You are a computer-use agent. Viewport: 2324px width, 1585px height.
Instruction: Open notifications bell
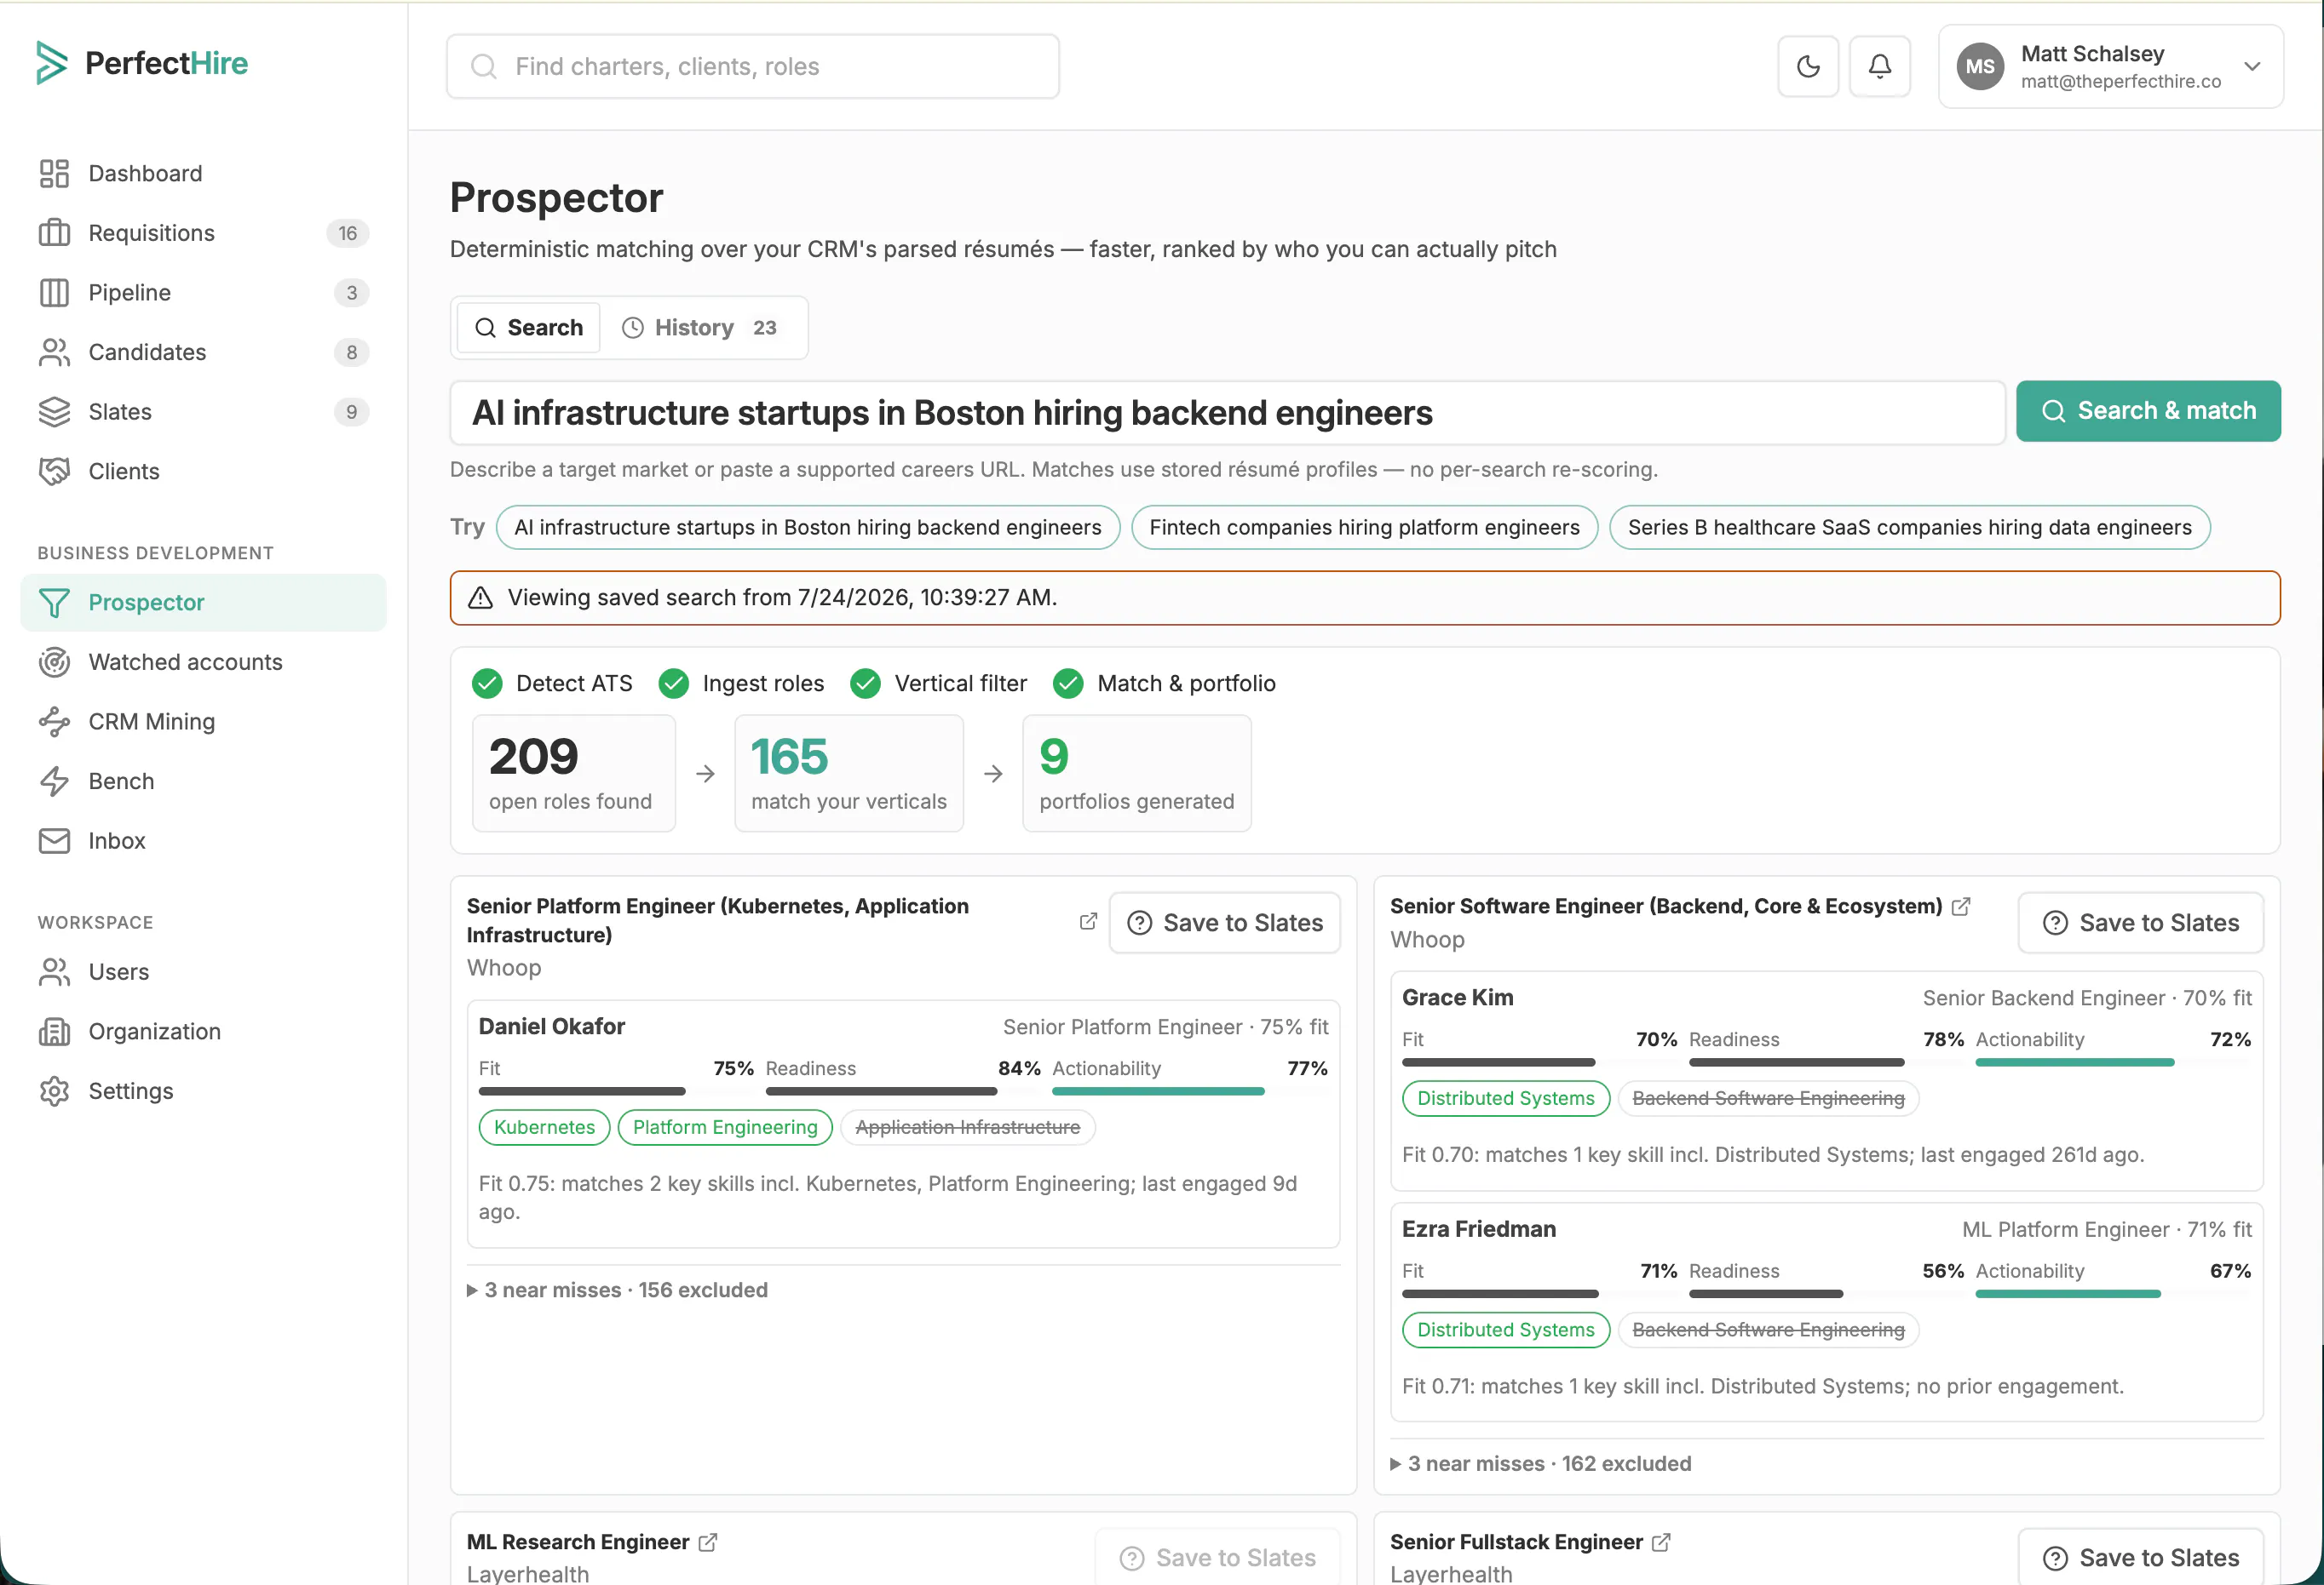click(1880, 67)
